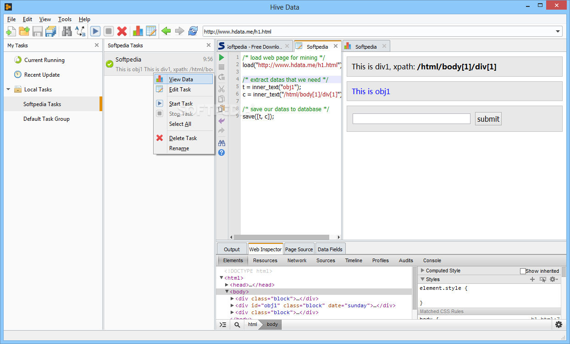Viewport: 570px width, 344px height.
Task: Click the gray stop square in main toolbar
Action: point(109,31)
